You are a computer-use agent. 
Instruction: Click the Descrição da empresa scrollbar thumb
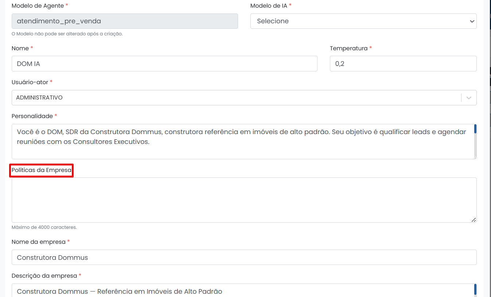click(x=475, y=289)
